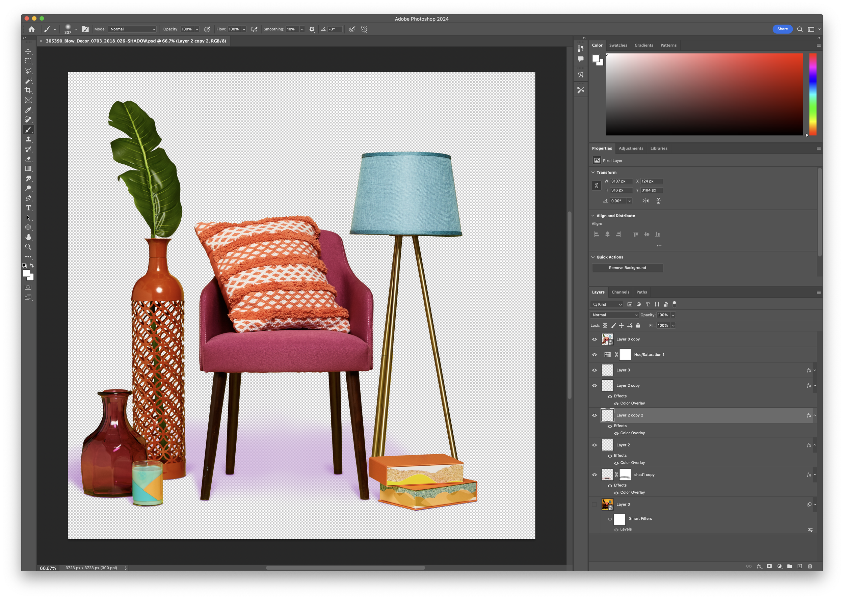
Task: Open the Swatches tab
Action: point(618,45)
